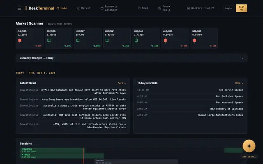Switch to the News tab
This screenshot has height=164, width=263.
[143, 8]
